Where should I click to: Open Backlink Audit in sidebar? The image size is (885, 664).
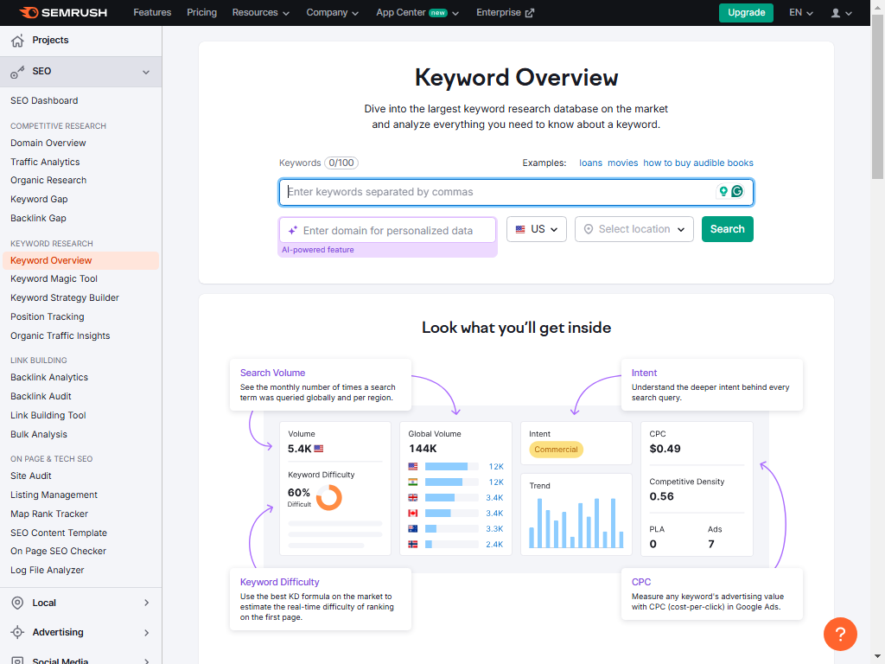41,396
